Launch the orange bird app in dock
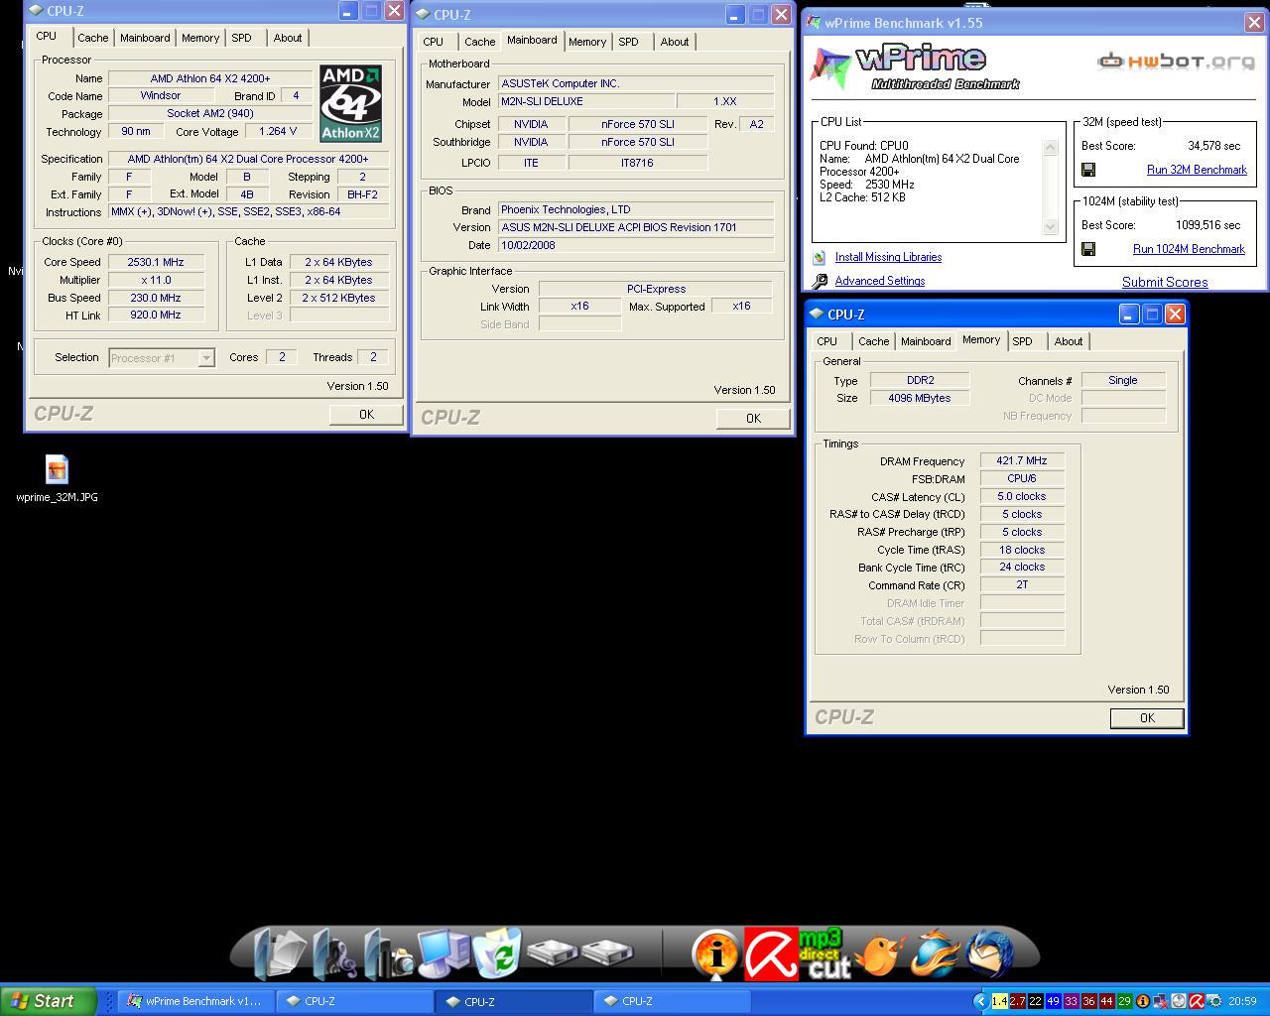This screenshot has height=1016, width=1270. pyautogui.click(x=879, y=953)
